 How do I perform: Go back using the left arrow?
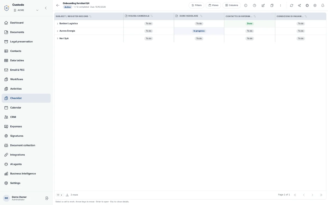coord(58,5)
